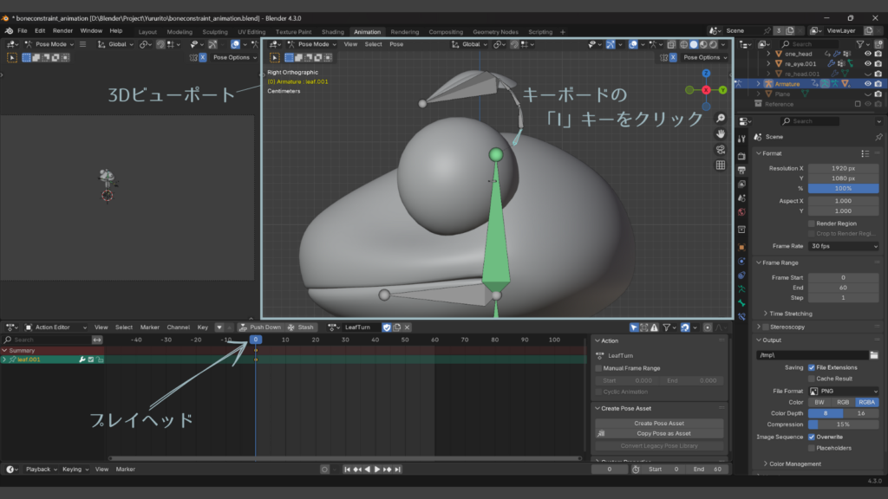The image size is (888, 499).
Task: Enable Manual Frame Range checkbox
Action: 598,368
